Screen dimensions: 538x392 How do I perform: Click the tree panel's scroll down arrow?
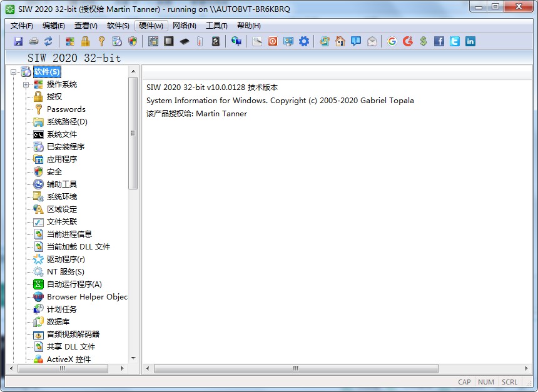133,358
